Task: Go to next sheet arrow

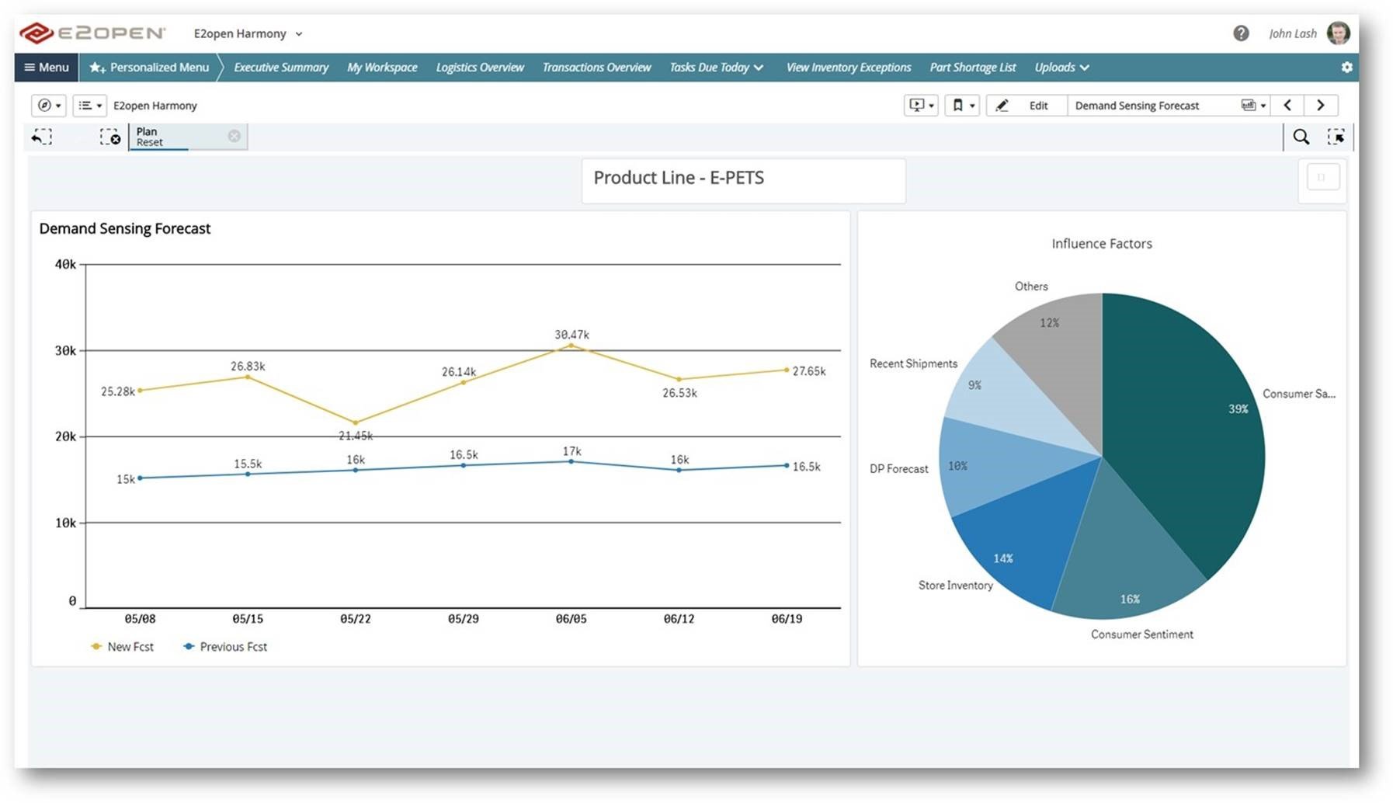Action: pyautogui.click(x=1320, y=106)
